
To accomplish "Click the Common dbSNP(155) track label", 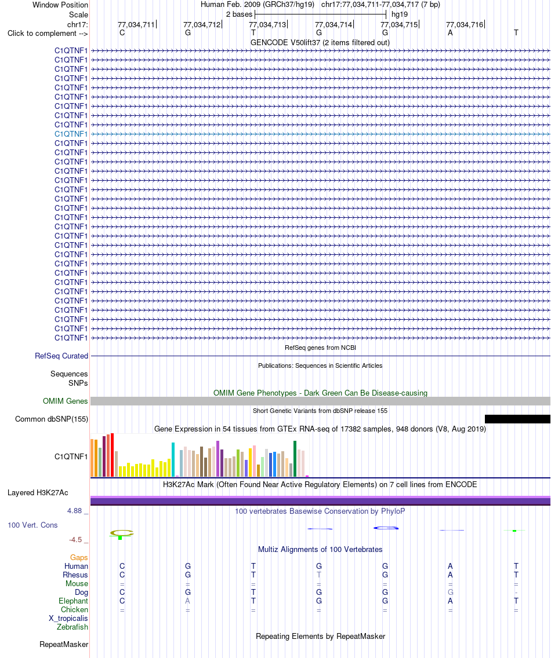I will tap(51, 419).
